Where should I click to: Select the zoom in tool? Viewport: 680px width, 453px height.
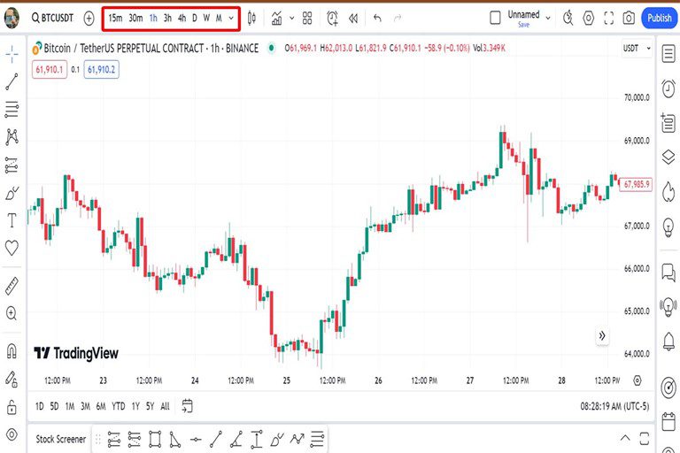(x=12, y=313)
